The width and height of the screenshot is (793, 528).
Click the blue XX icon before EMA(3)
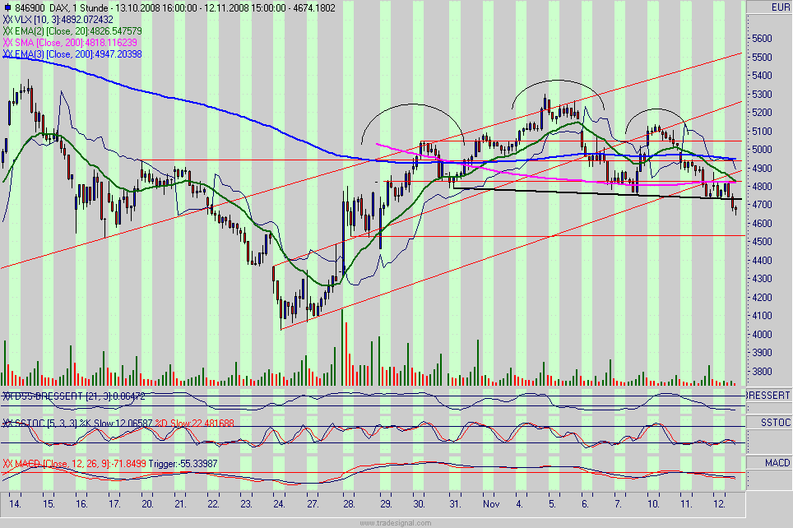[7, 53]
